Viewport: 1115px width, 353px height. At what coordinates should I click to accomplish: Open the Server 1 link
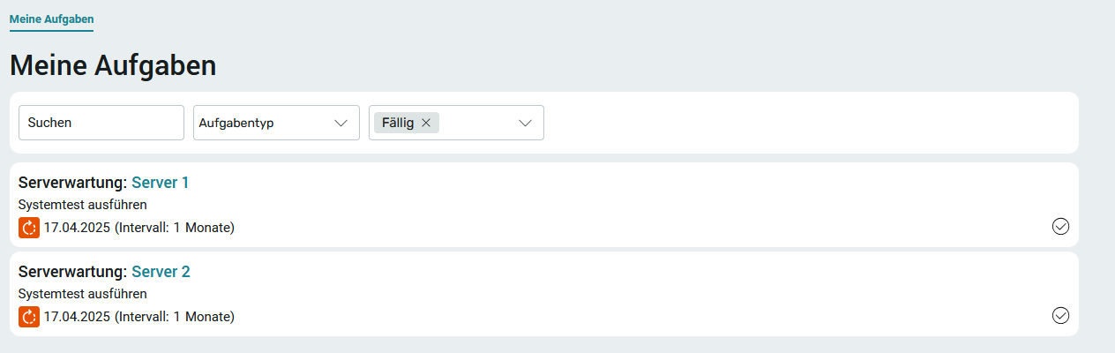[x=161, y=183]
